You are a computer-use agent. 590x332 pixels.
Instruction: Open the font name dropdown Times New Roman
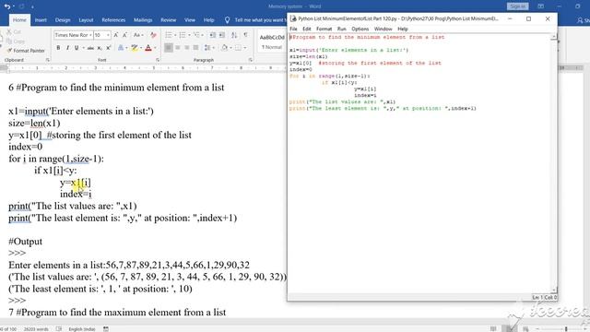click(90, 35)
